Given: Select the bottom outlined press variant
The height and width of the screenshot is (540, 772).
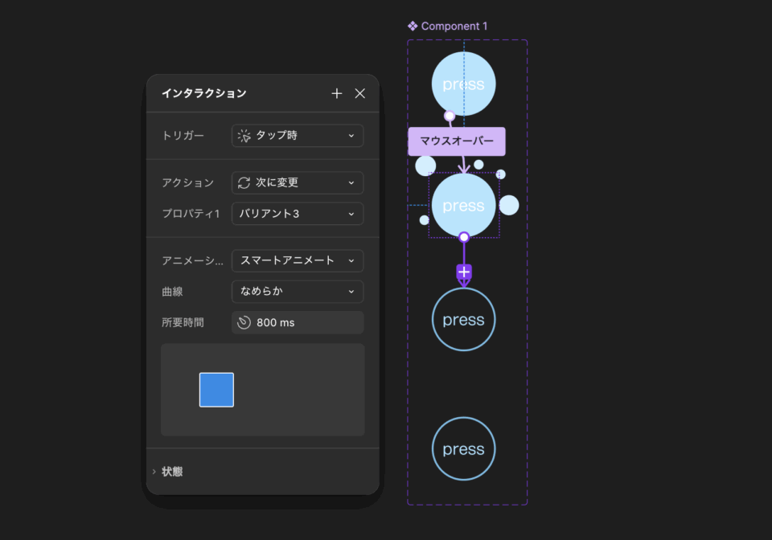Looking at the screenshot, I should point(463,449).
